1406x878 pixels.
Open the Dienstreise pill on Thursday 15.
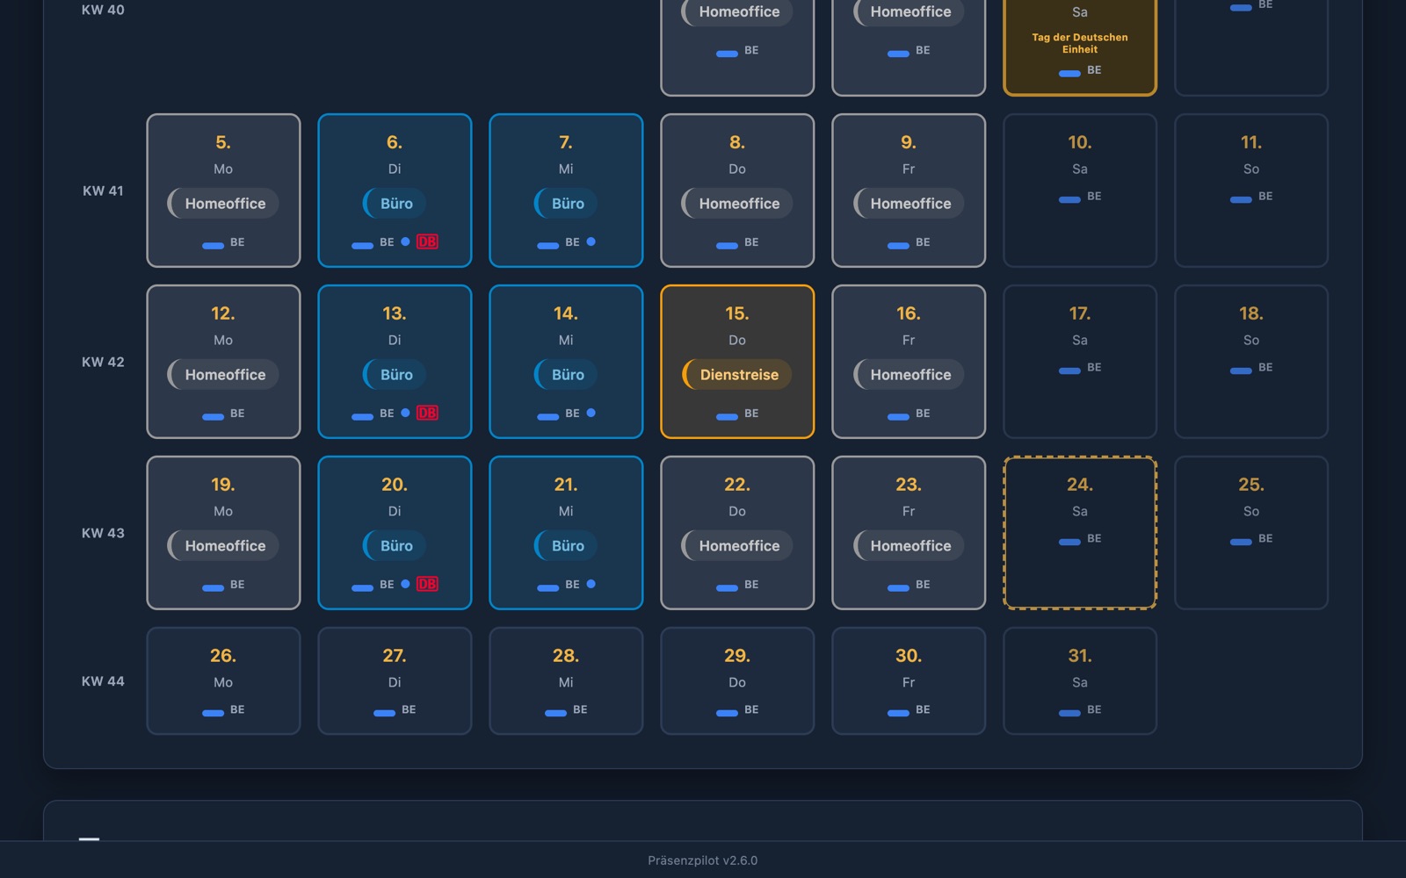(x=737, y=375)
